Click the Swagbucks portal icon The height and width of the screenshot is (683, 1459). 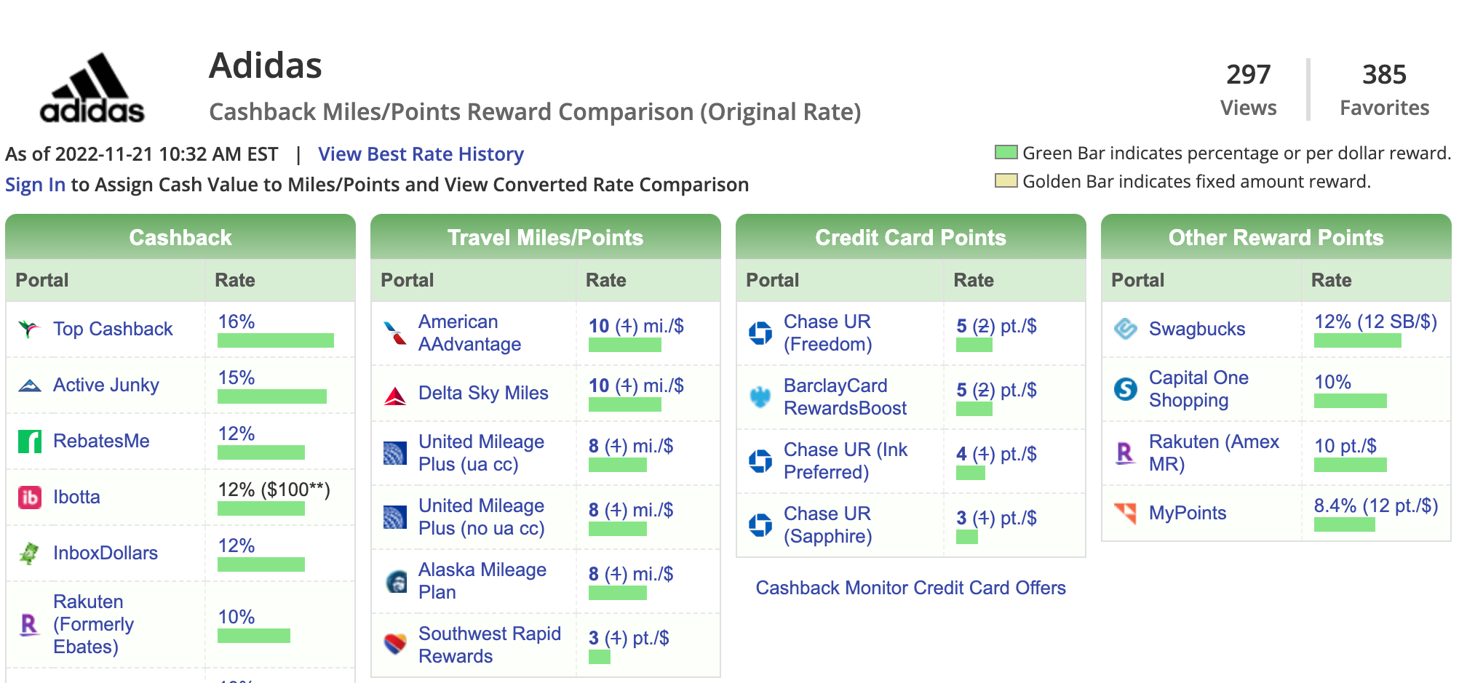1126,329
